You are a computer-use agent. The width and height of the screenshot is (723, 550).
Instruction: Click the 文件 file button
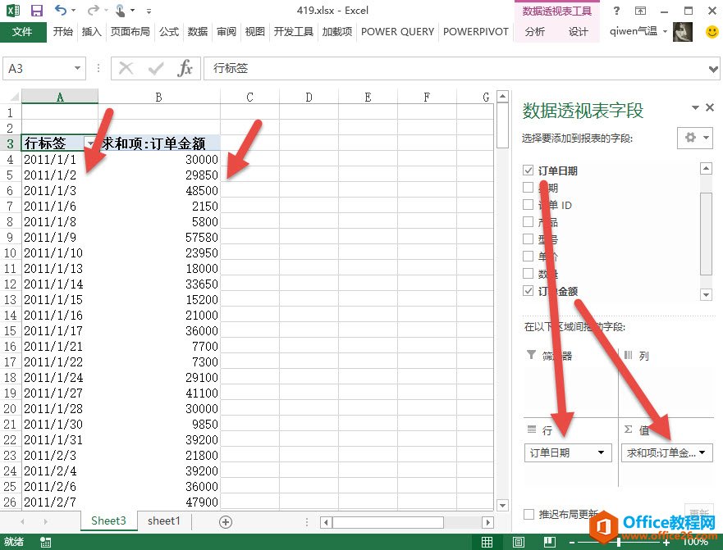click(23, 32)
